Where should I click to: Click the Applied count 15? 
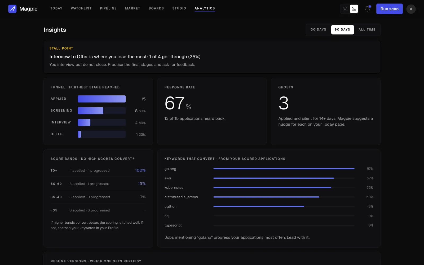(x=144, y=99)
